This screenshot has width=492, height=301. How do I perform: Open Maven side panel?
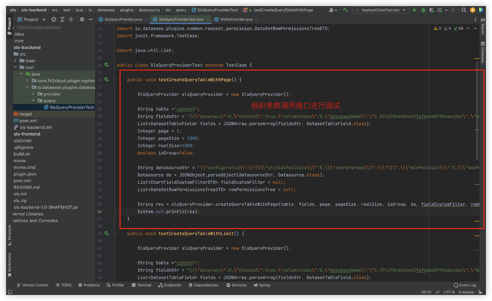482,27
